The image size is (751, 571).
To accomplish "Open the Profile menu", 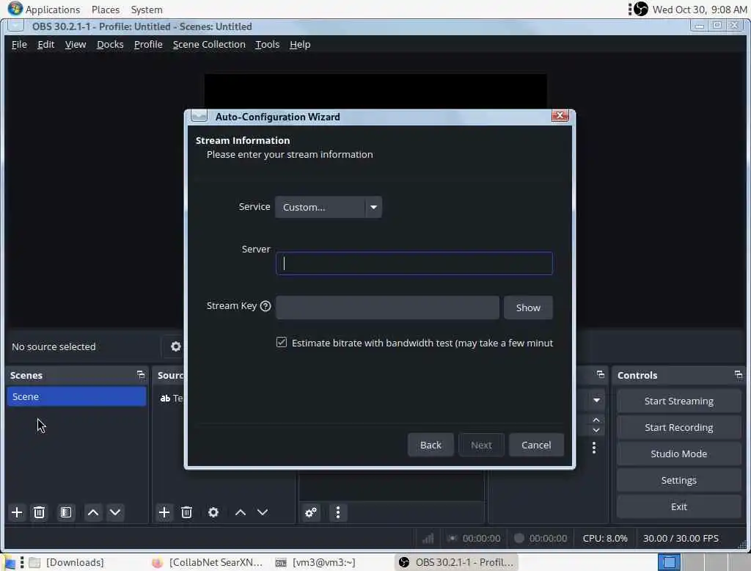I will click(x=148, y=45).
